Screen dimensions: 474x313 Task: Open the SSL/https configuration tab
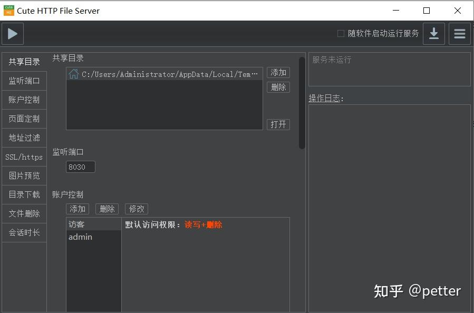(24, 156)
